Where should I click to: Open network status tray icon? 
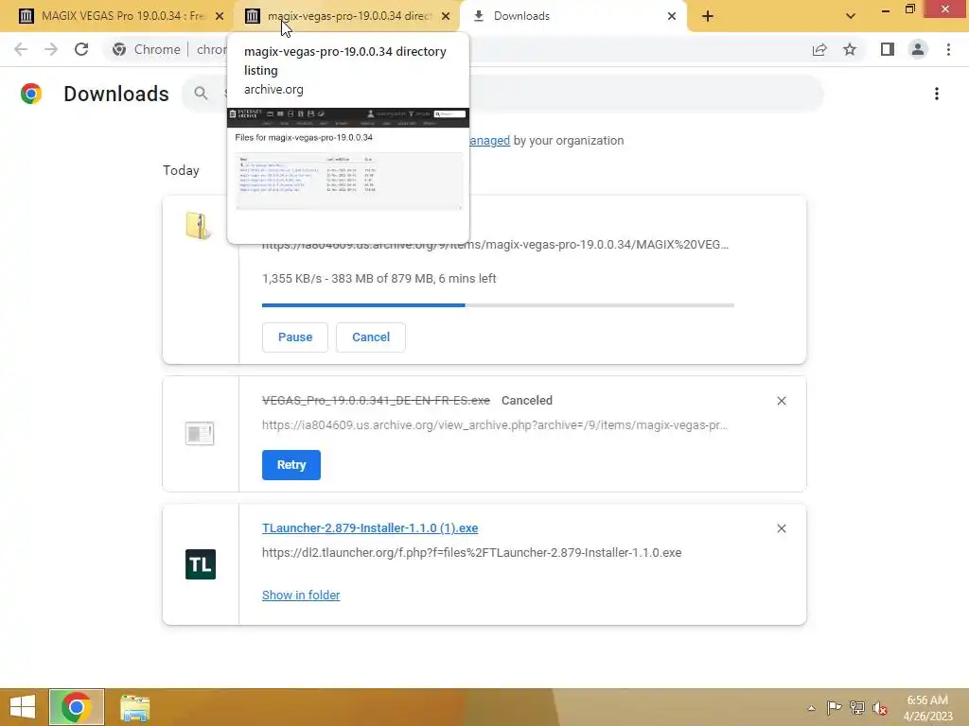click(856, 707)
